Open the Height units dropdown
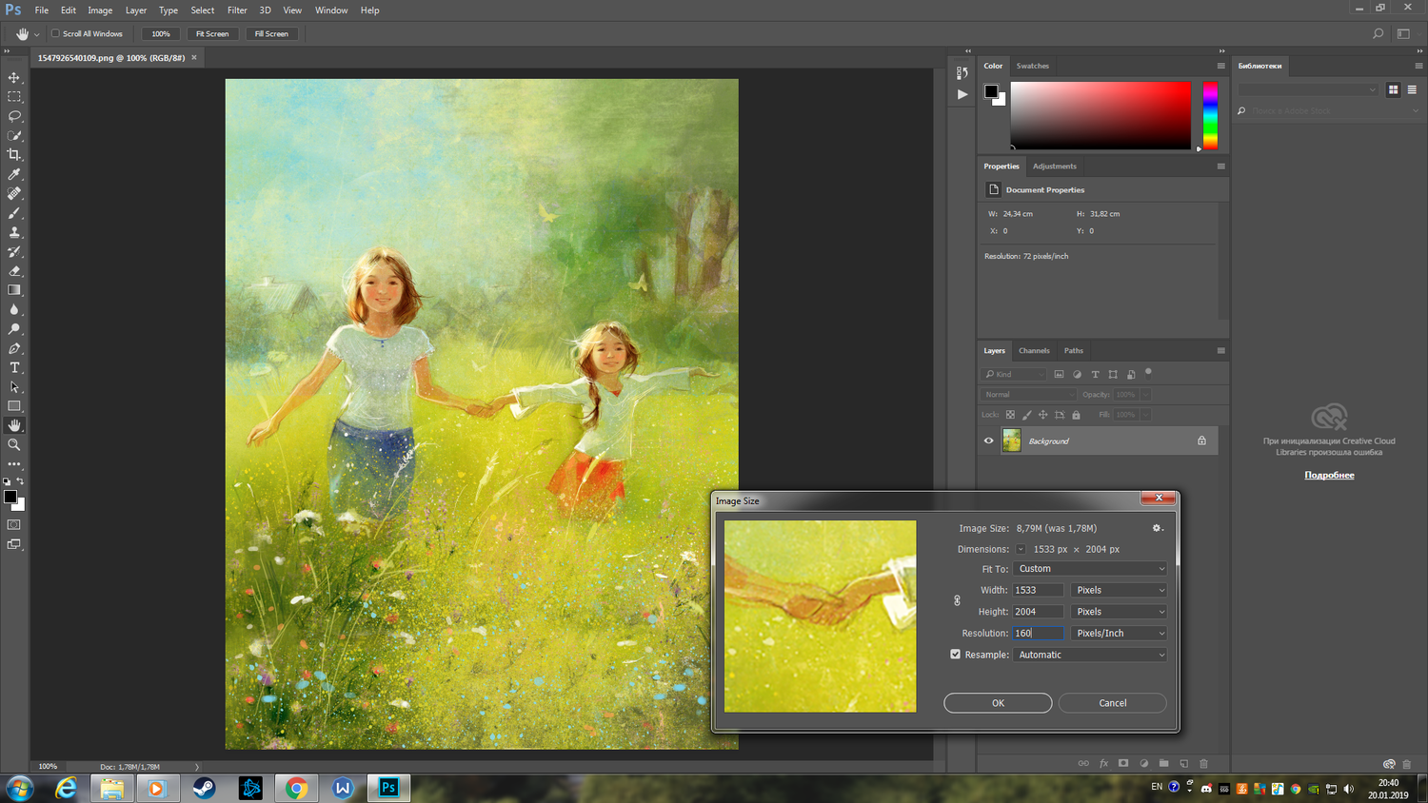 coord(1119,612)
